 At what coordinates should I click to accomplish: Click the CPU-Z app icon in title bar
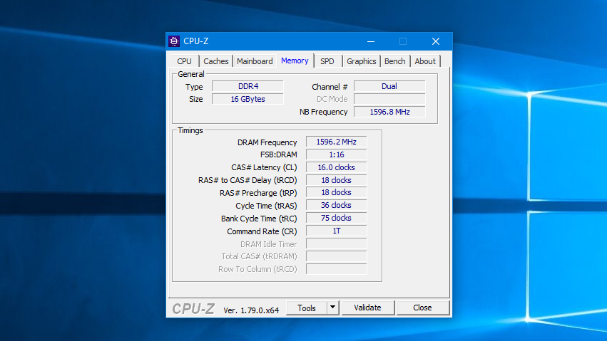(174, 41)
